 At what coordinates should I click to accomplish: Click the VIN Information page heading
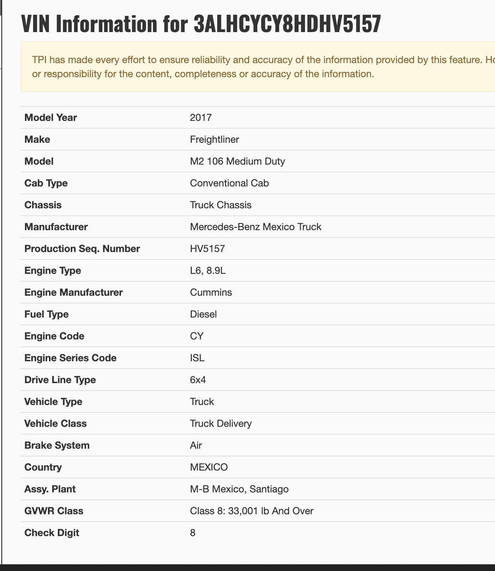201,24
